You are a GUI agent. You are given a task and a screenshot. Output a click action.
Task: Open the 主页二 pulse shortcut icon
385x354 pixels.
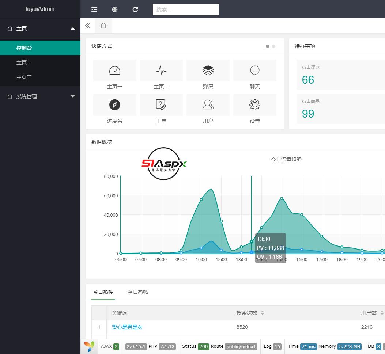coord(161,71)
